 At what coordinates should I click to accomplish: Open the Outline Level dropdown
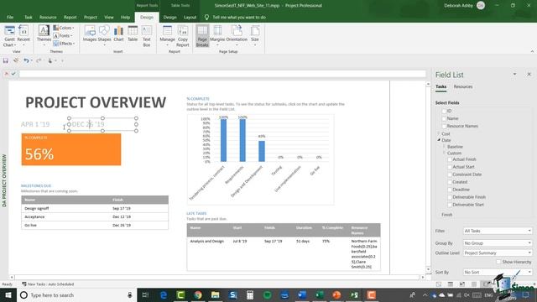pos(498,253)
